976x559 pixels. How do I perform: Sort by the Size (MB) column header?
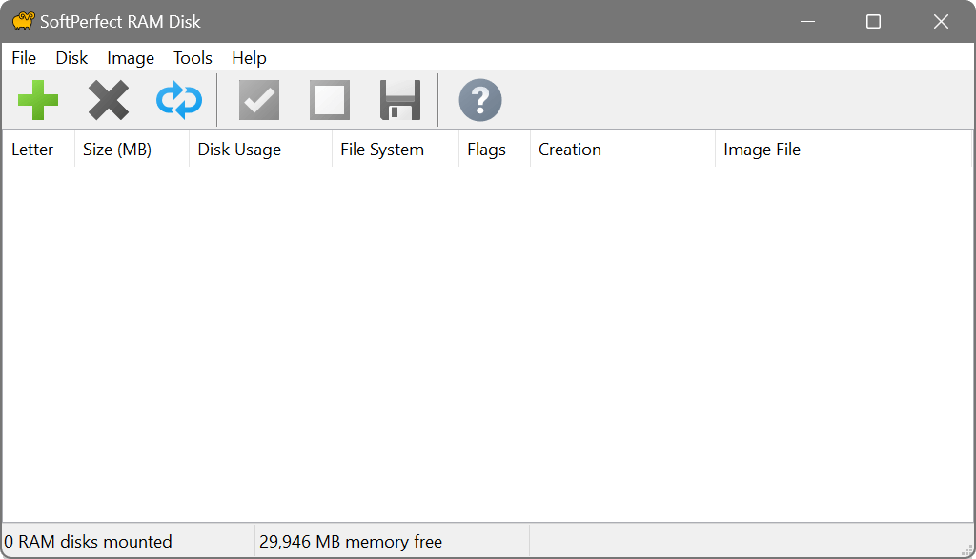[132, 150]
